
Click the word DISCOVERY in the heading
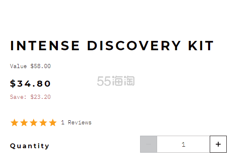(x=134, y=46)
